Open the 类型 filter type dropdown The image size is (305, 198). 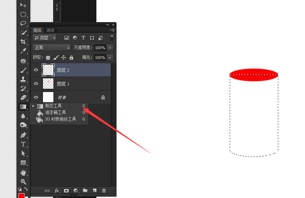point(45,38)
